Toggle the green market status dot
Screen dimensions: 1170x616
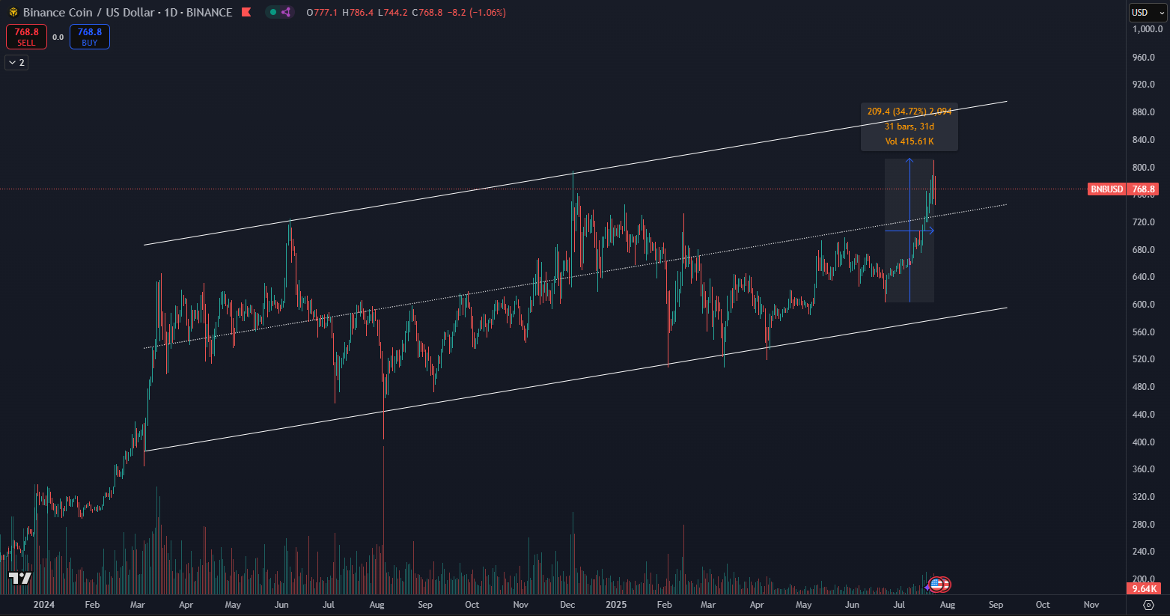(273, 12)
